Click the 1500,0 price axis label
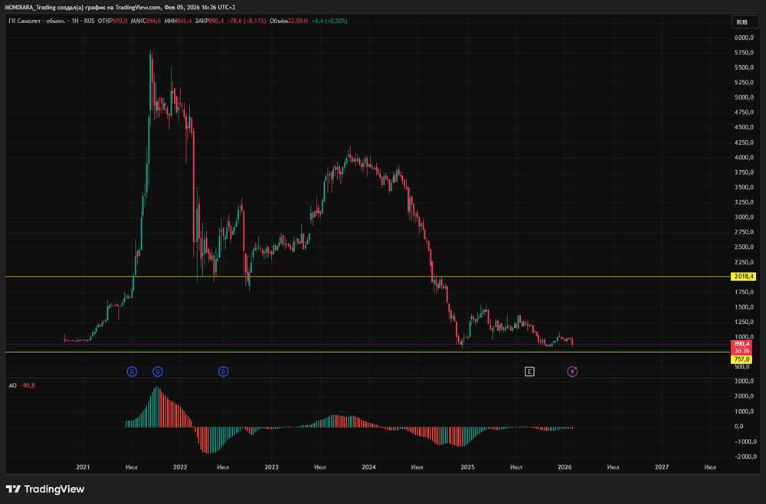 (x=744, y=307)
